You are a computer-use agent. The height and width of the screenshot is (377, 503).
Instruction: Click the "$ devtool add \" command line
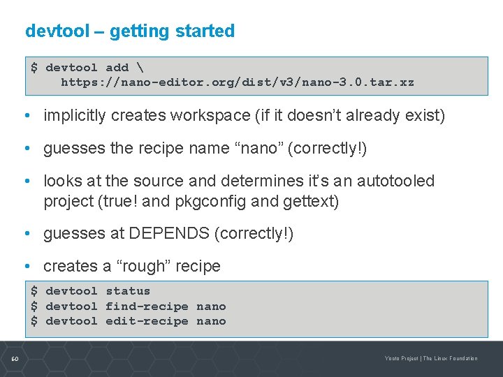click(x=87, y=68)
